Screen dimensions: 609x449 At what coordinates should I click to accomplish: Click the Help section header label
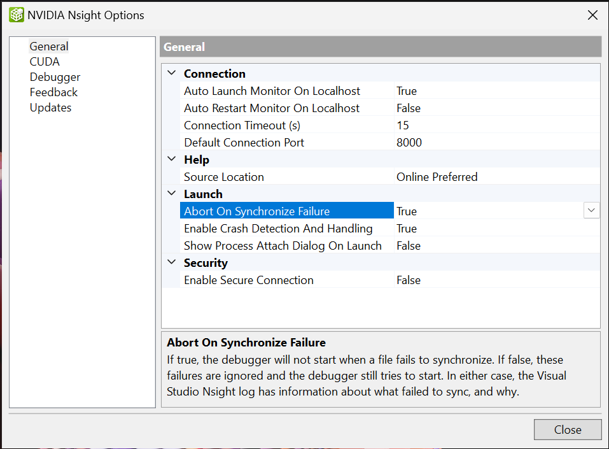point(197,159)
